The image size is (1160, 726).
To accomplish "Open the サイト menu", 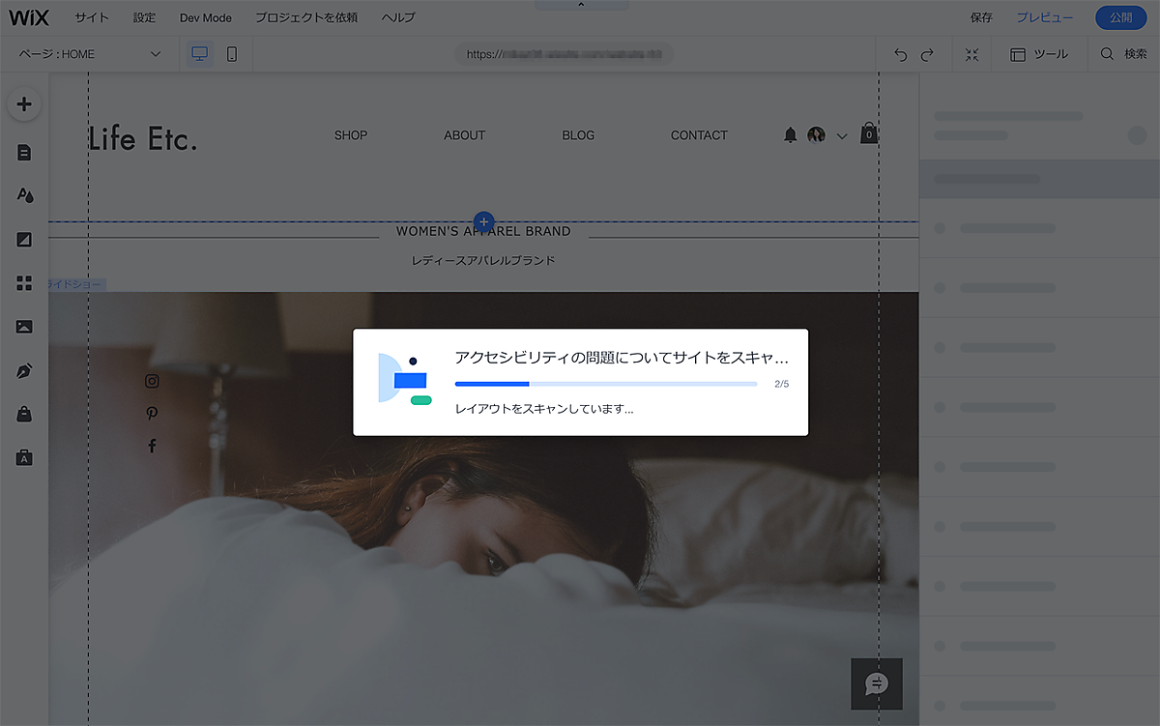I will pos(92,17).
